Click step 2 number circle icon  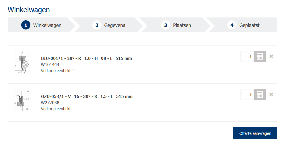tap(97, 25)
